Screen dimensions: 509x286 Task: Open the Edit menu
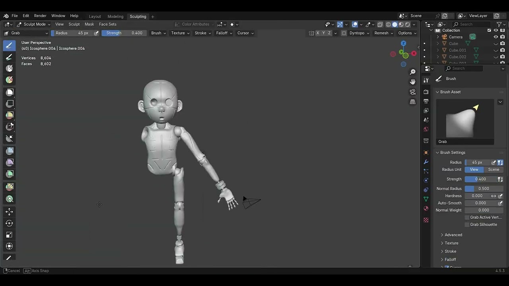[26, 16]
